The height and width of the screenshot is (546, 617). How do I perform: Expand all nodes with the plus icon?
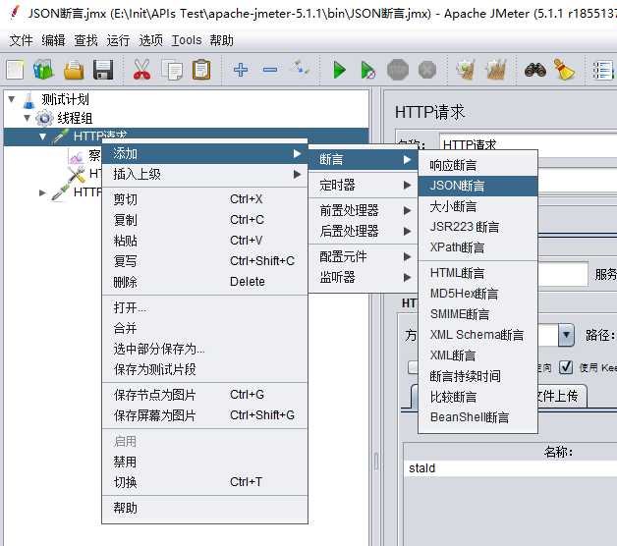[x=241, y=70]
